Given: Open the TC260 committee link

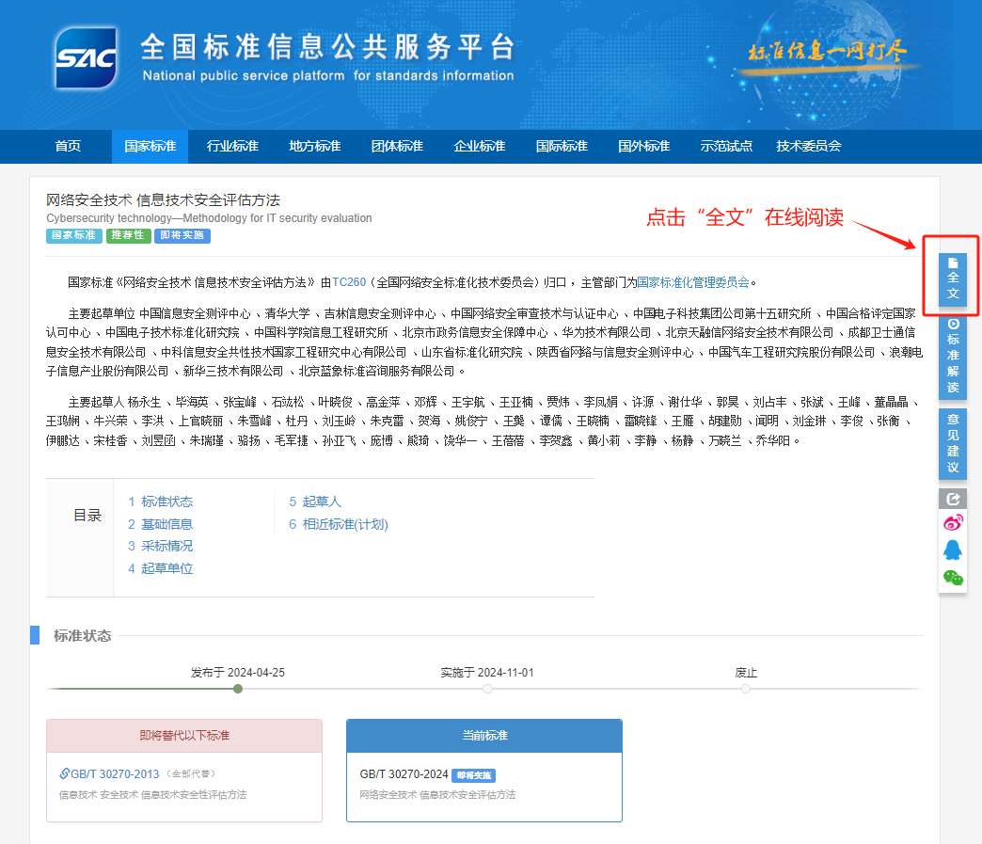Looking at the screenshot, I should pyautogui.click(x=348, y=281).
